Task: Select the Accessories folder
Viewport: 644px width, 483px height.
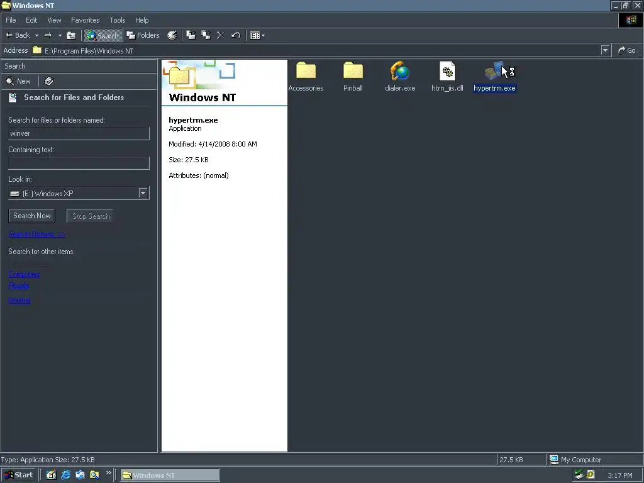Action: pos(306,76)
